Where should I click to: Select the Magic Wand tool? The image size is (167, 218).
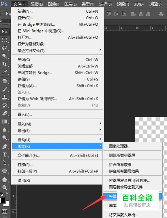[x=5, y=56]
